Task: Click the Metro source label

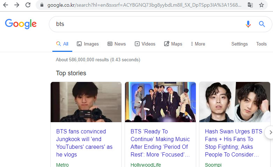Action: tap(62, 165)
